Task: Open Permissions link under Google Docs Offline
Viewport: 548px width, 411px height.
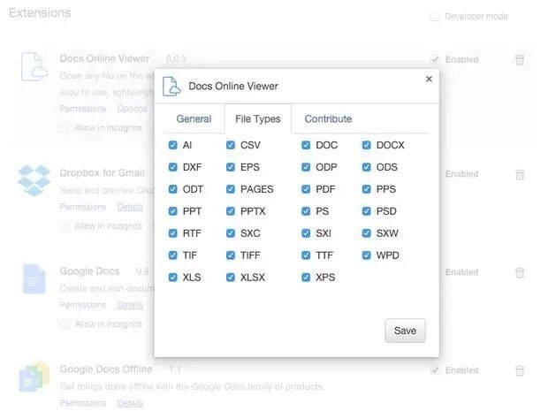Action: click(x=82, y=403)
